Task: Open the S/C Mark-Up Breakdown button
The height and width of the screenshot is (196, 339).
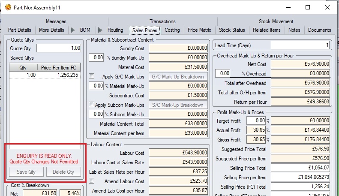Action: click(178, 105)
